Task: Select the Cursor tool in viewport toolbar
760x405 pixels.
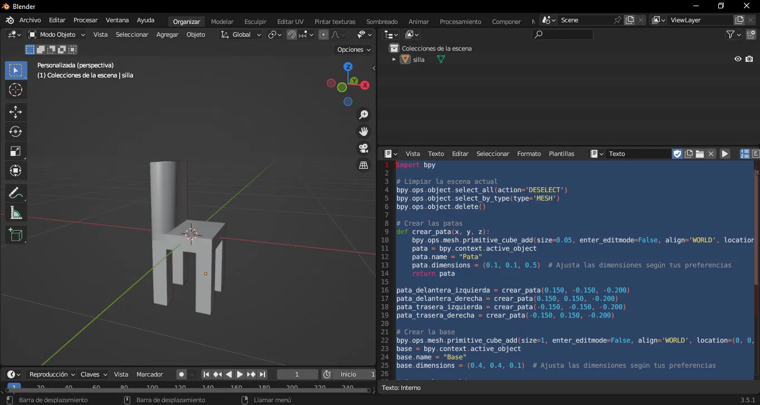Action: [16, 90]
